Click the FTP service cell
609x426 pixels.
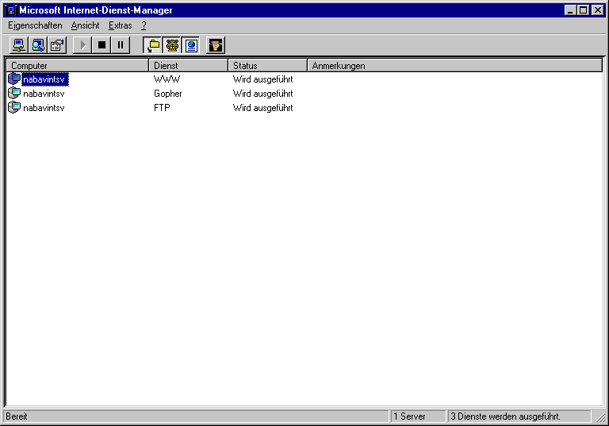[162, 108]
